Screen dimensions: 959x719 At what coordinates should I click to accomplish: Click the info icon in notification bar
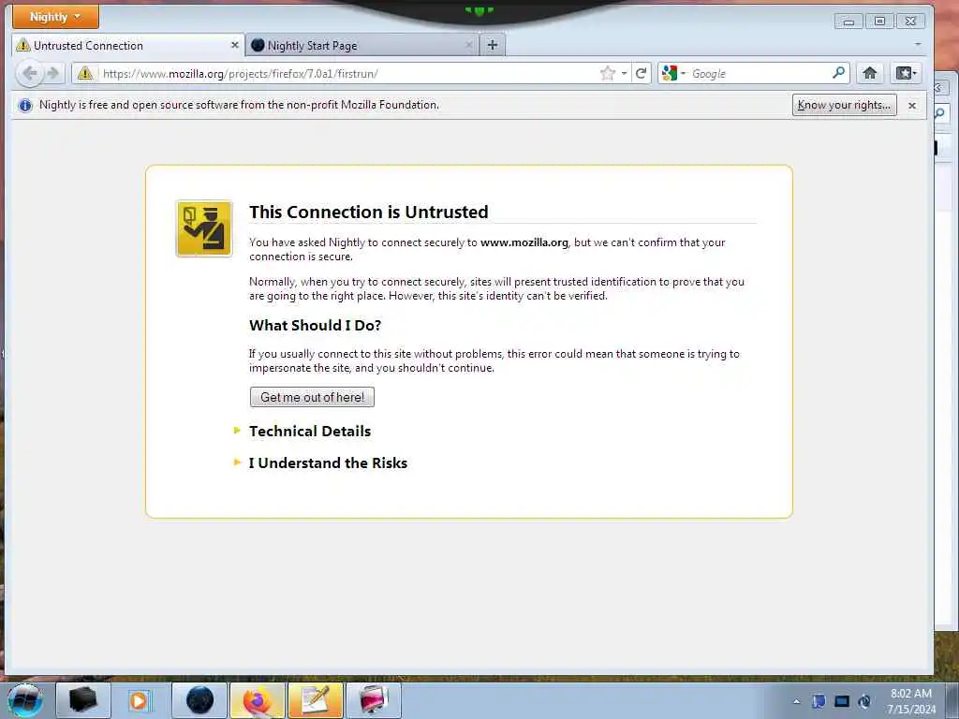(25, 105)
